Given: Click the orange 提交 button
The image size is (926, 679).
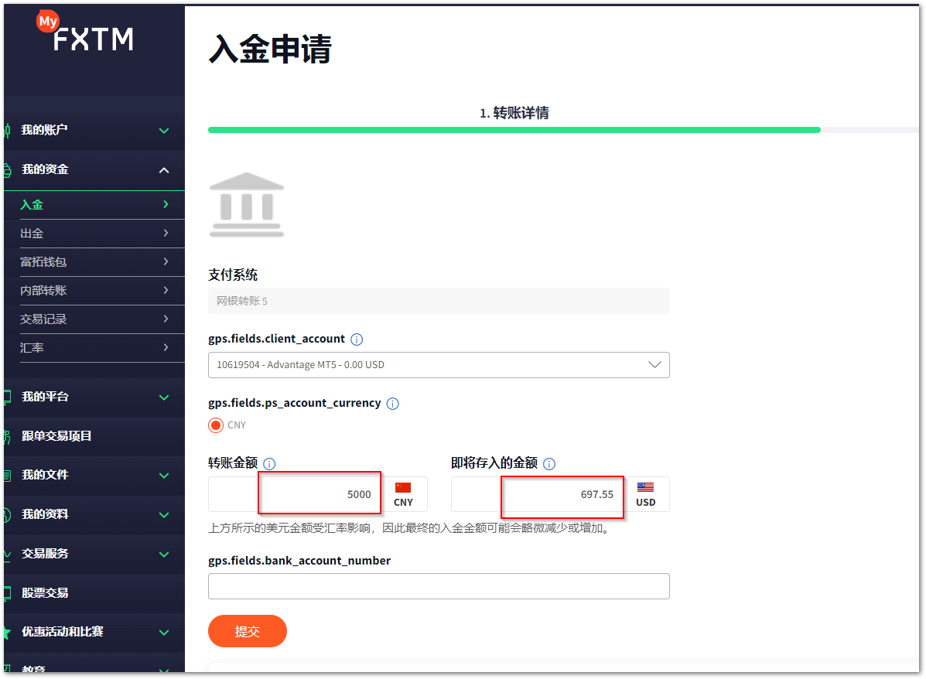Looking at the screenshot, I should 248,632.
